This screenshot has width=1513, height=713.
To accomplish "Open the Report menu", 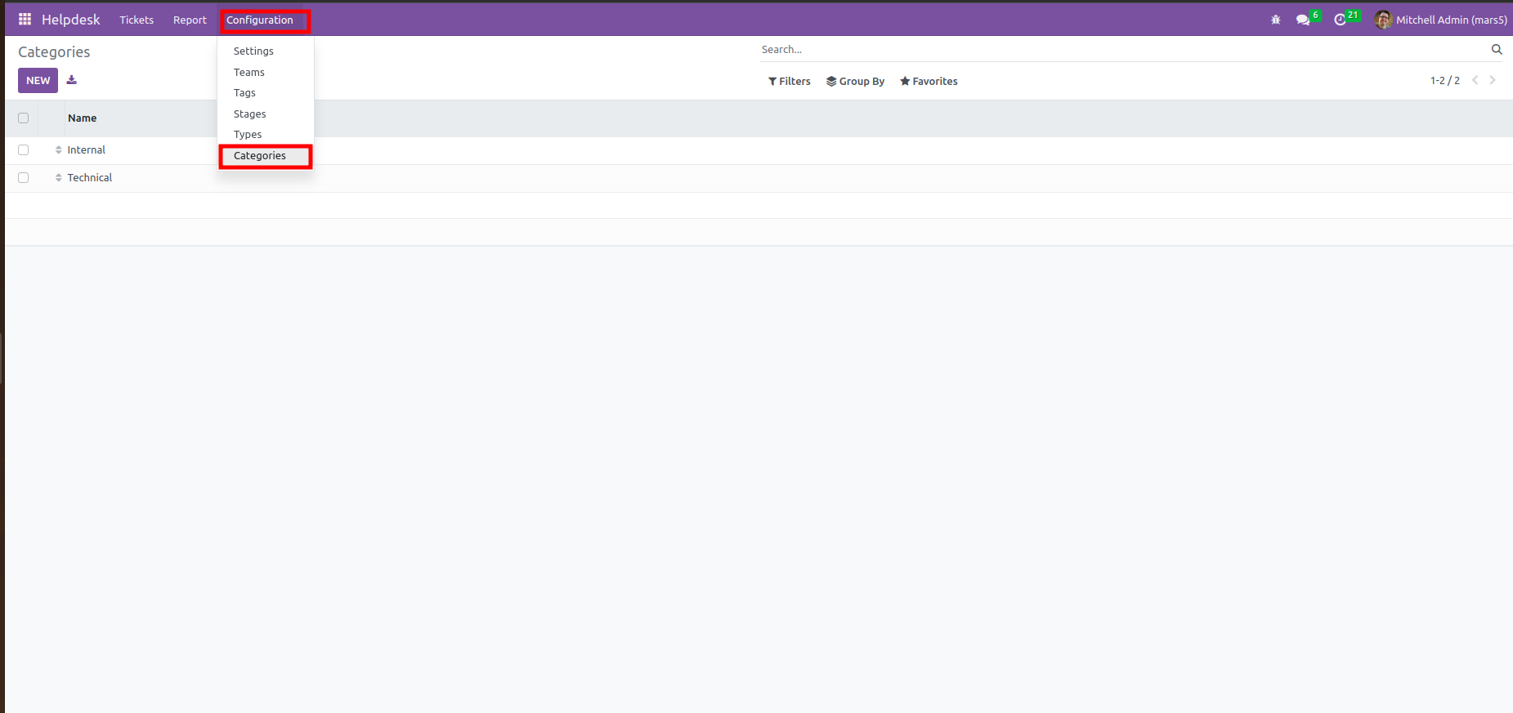I will coord(190,20).
